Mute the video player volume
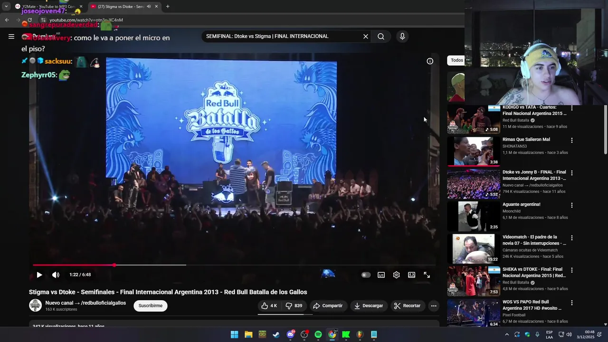 pyautogui.click(x=56, y=275)
